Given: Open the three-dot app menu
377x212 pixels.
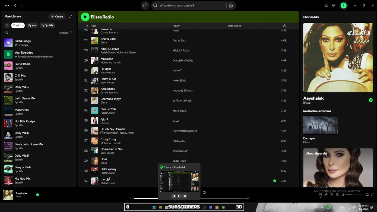Looking at the screenshot, I should pos(7,5).
